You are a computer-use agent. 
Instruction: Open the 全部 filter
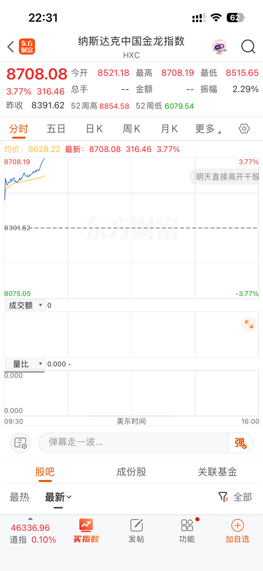tap(235, 497)
